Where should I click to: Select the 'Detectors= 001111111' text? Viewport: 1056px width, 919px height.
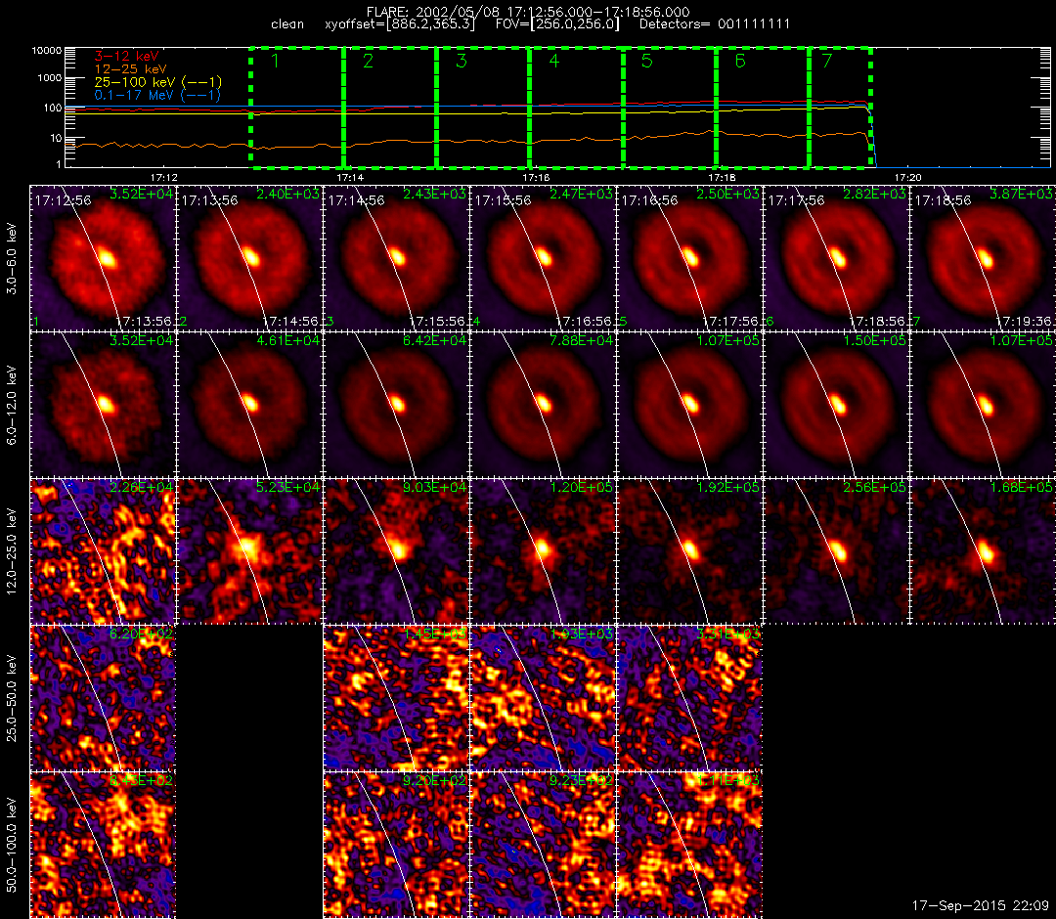click(x=715, y=24)
